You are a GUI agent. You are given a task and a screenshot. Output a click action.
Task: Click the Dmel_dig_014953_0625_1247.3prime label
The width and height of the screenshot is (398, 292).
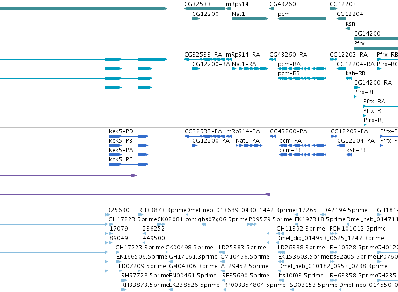click(x=330, y=238)
